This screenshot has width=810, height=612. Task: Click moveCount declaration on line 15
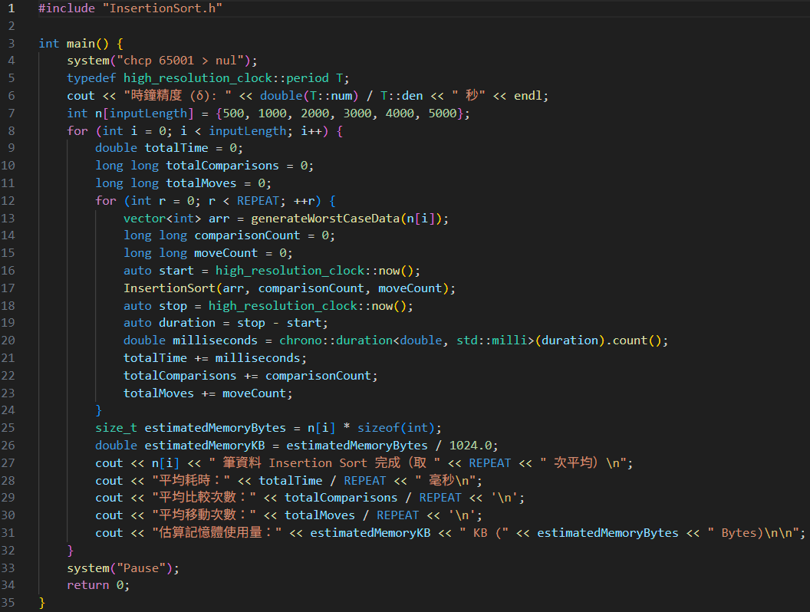click(x=226, y=253)
